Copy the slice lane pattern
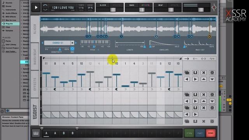Viewport: 249px width, 140px height. tap(187, 73)
